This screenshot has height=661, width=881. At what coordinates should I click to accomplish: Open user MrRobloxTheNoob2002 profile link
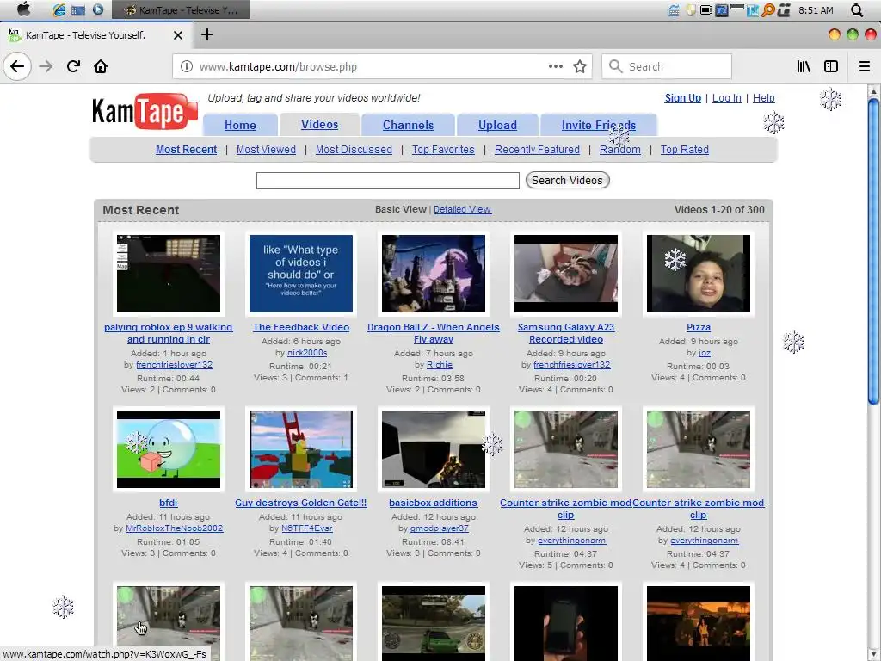click(x=174, y=528)
